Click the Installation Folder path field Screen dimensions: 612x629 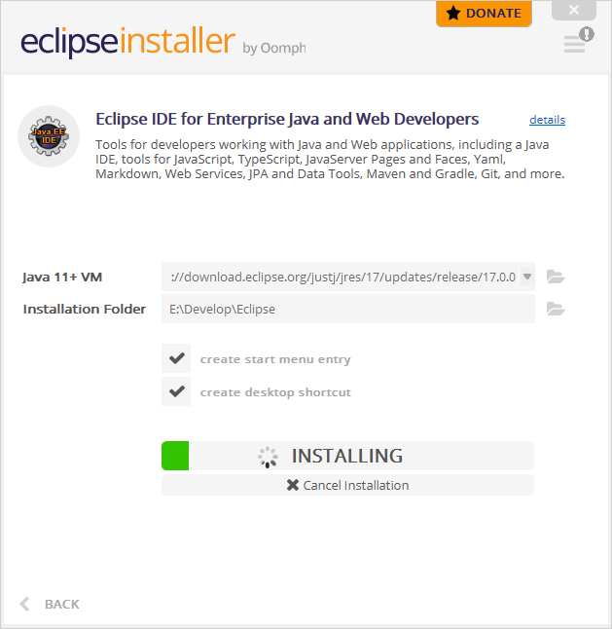348,309
